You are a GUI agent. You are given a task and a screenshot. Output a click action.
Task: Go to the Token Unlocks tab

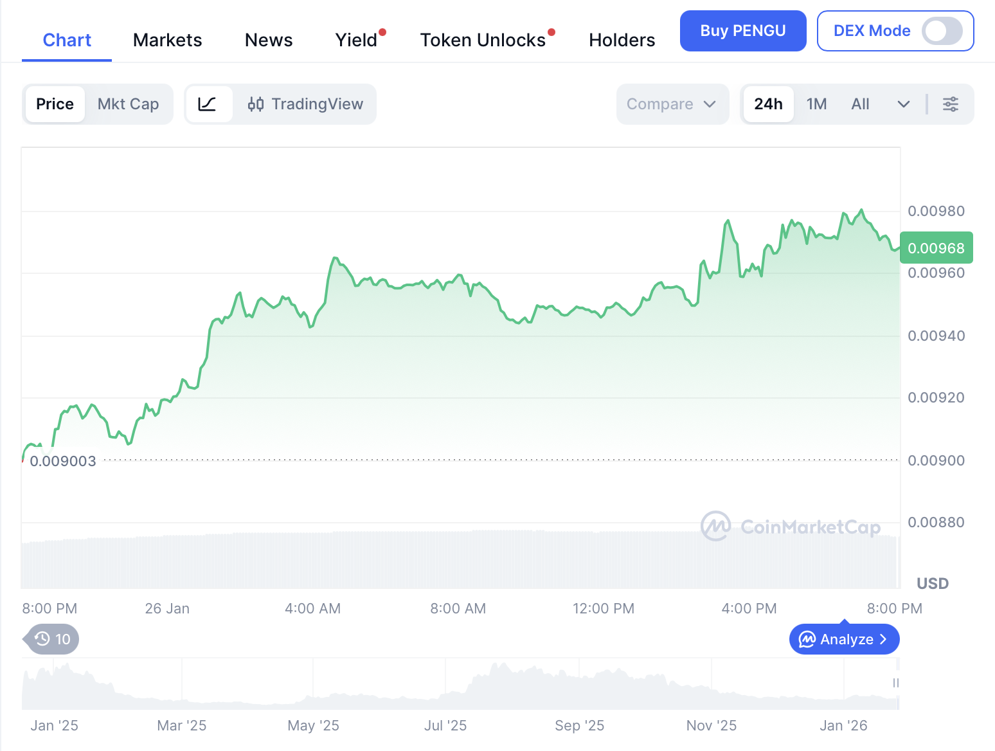tap(483, 40)
